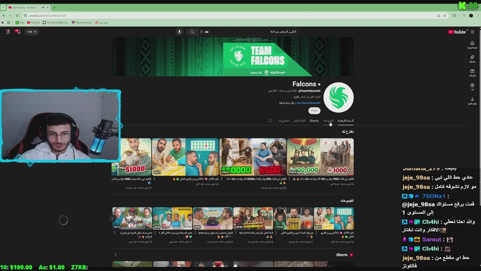Open Downloads icon in YouTube sidebar
This screenshot has height=271, width=481.
point(472,101)
